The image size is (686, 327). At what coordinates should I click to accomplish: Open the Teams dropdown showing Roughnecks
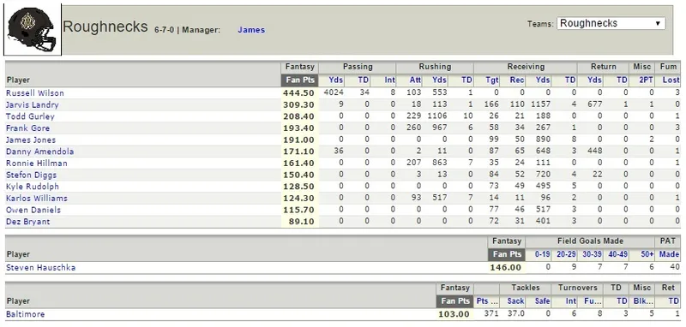[611, 24]
